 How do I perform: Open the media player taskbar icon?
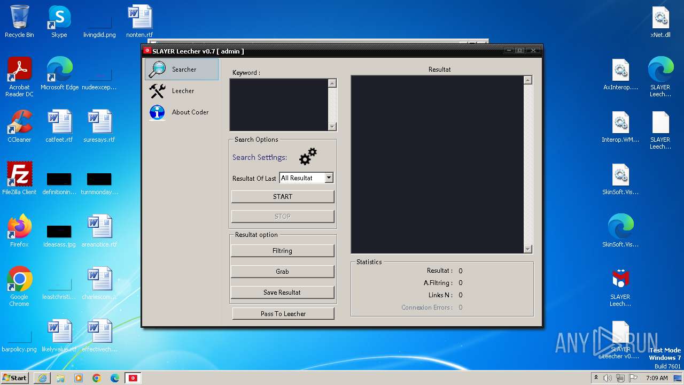click(79, 378)
